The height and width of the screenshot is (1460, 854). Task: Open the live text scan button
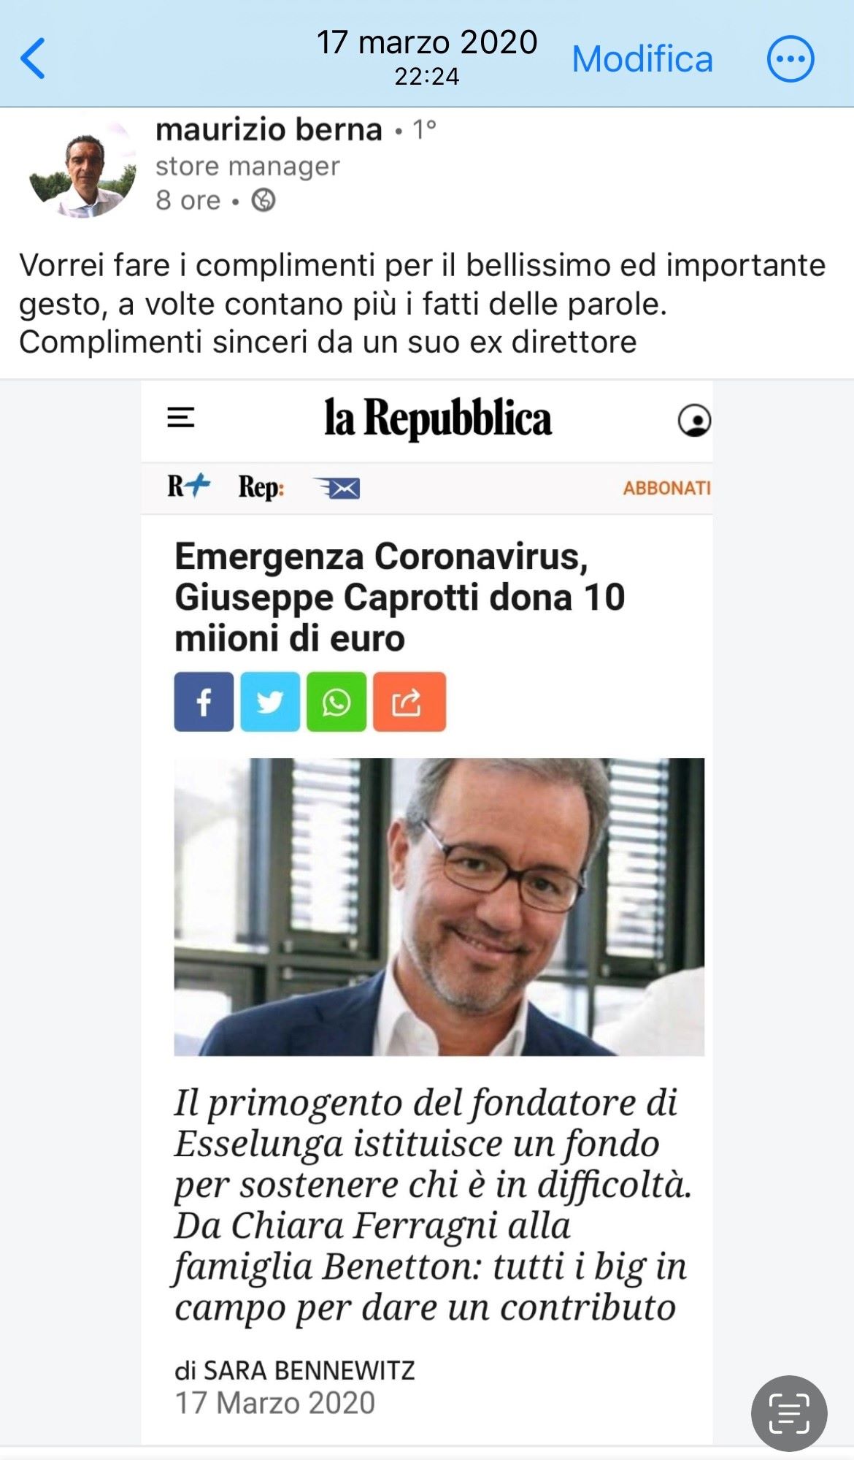[x=789, y=1413]
